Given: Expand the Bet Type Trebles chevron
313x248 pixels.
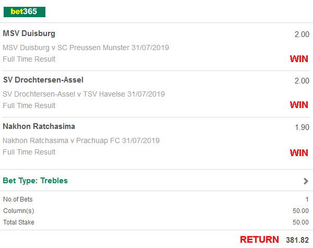Looking at the screenshot, I should coord(306,181).
